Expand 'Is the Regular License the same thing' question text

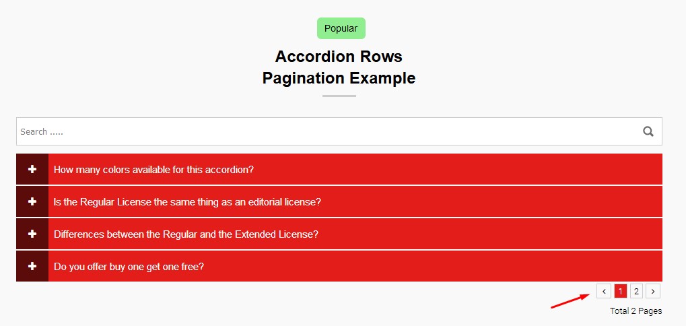187,202
